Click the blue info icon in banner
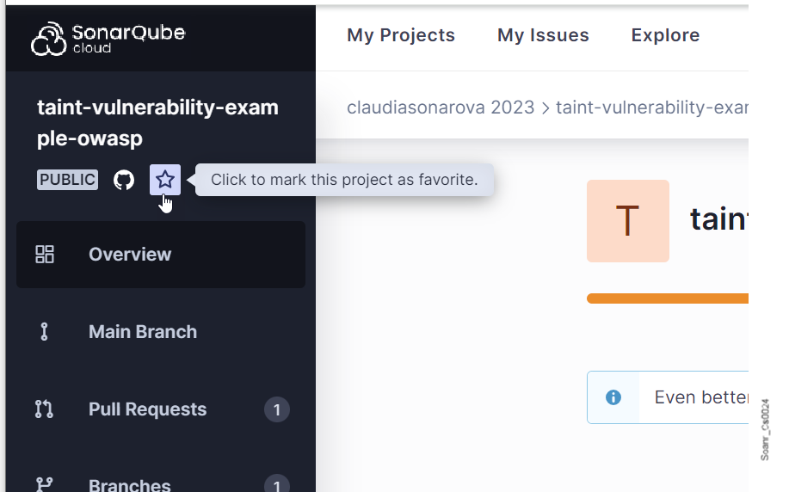The height and width of the screenshot is (492, 789). (613, 397)
